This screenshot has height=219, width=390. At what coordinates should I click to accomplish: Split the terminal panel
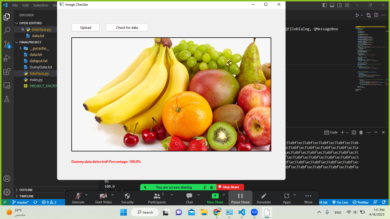(x=354, y=132)
